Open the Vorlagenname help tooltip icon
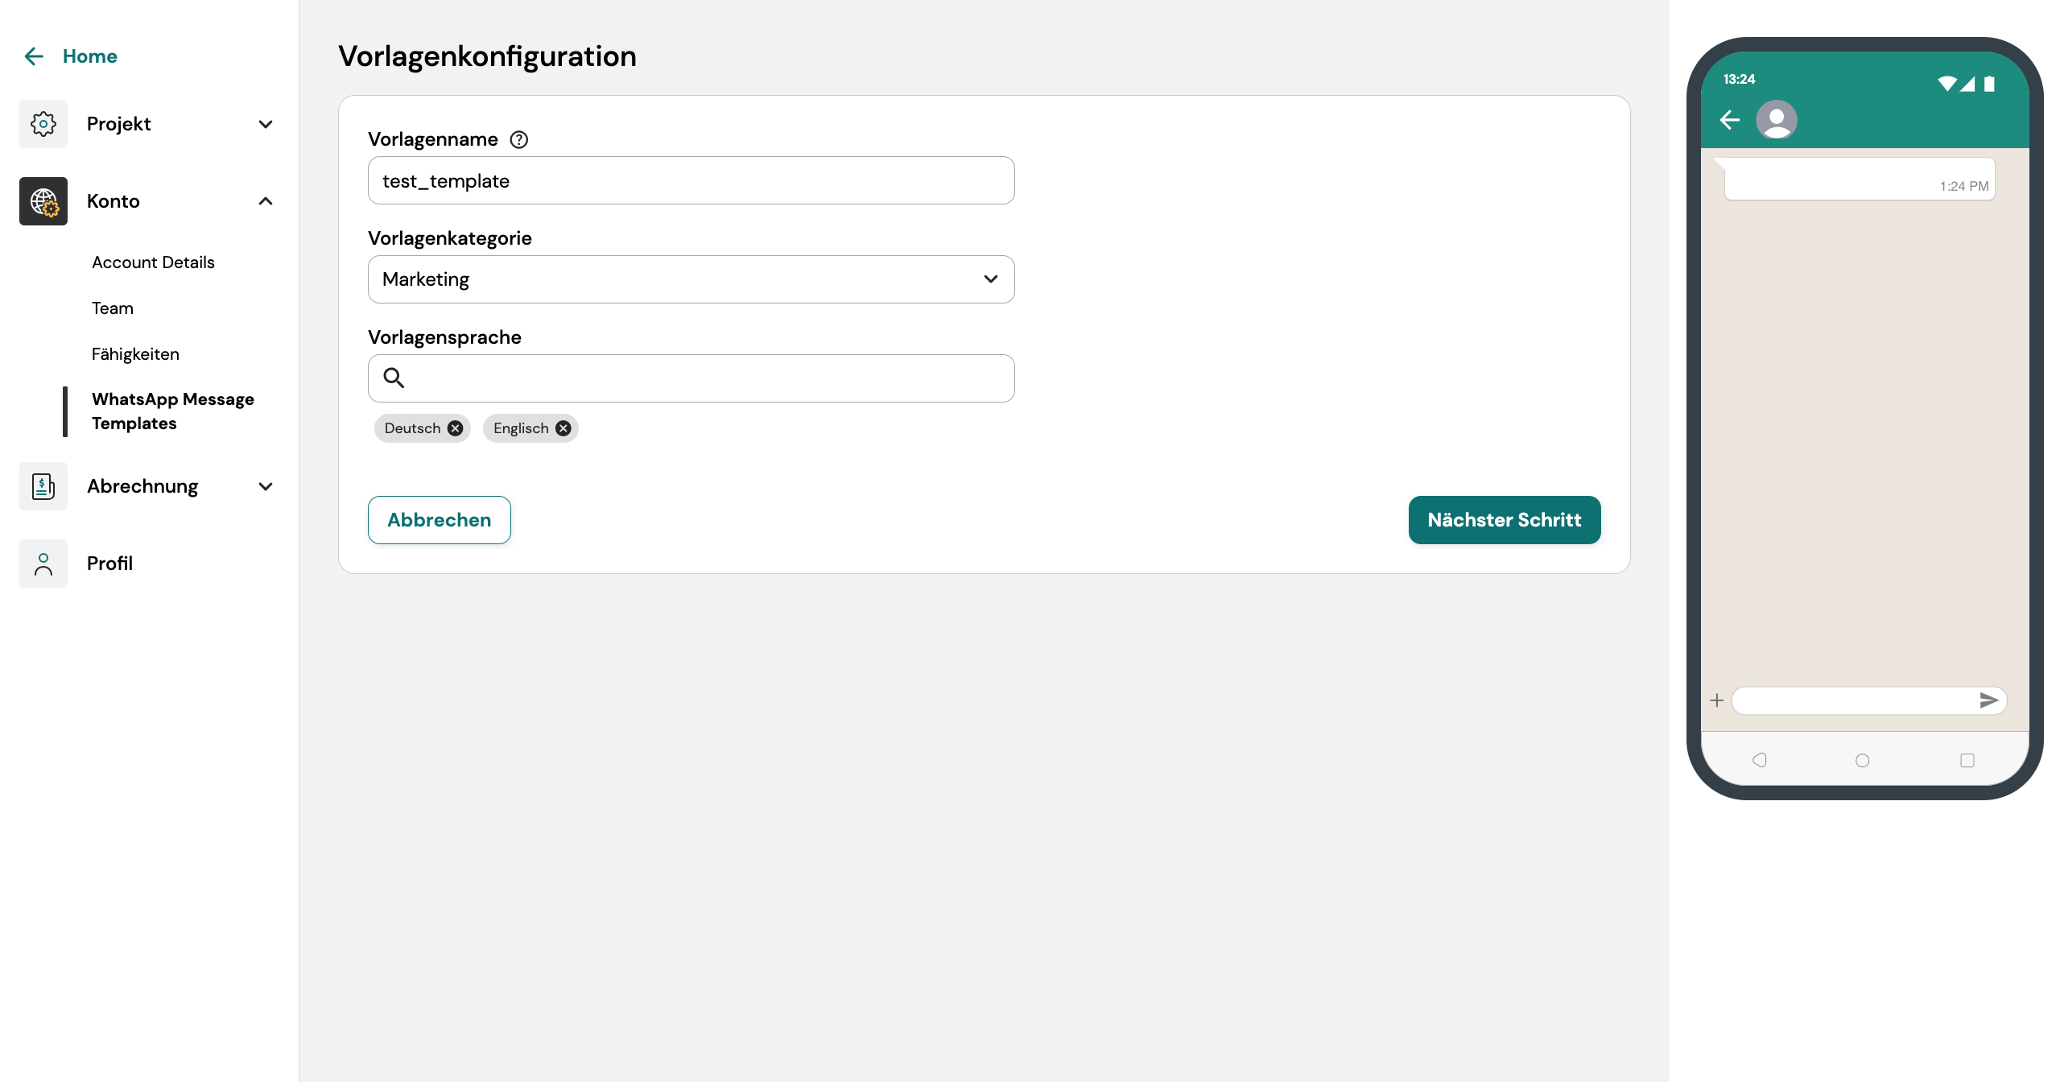 pyautogui.click(x=518, y=138)
